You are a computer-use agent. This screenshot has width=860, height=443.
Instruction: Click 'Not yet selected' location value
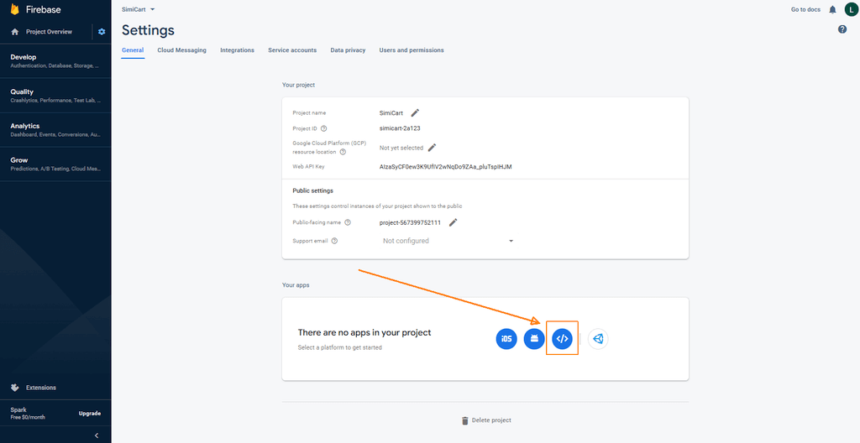401,148
